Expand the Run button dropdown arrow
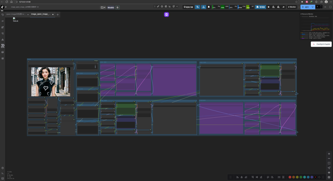This screenshot has height=181, width=333. tap(313, 7)
